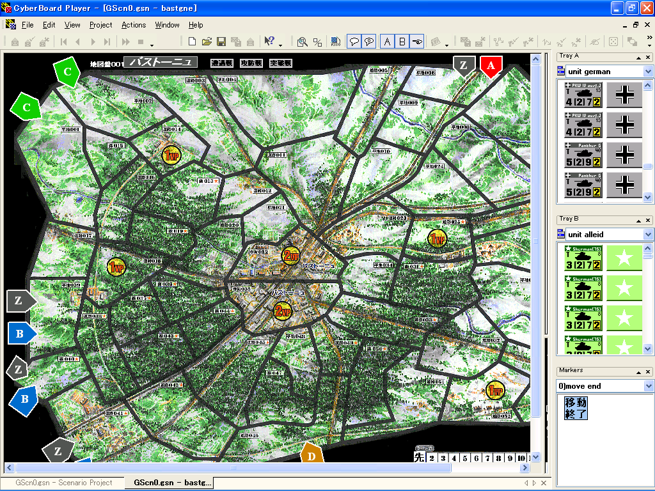
Task: Select the 移動終了 move end marker
Action: 576,408
